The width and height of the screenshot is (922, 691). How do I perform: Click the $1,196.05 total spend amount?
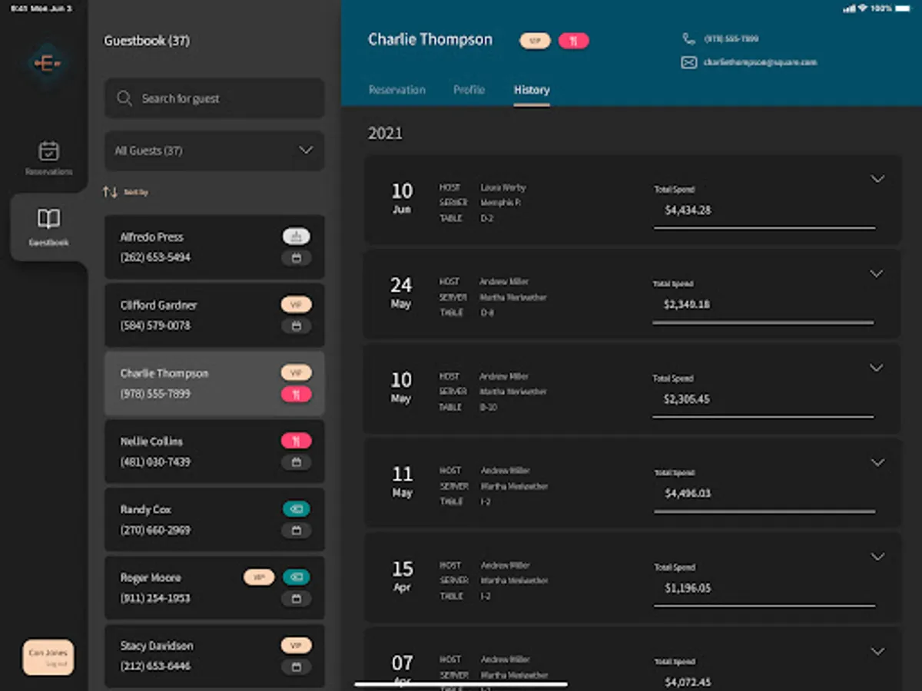click(688, 588)
